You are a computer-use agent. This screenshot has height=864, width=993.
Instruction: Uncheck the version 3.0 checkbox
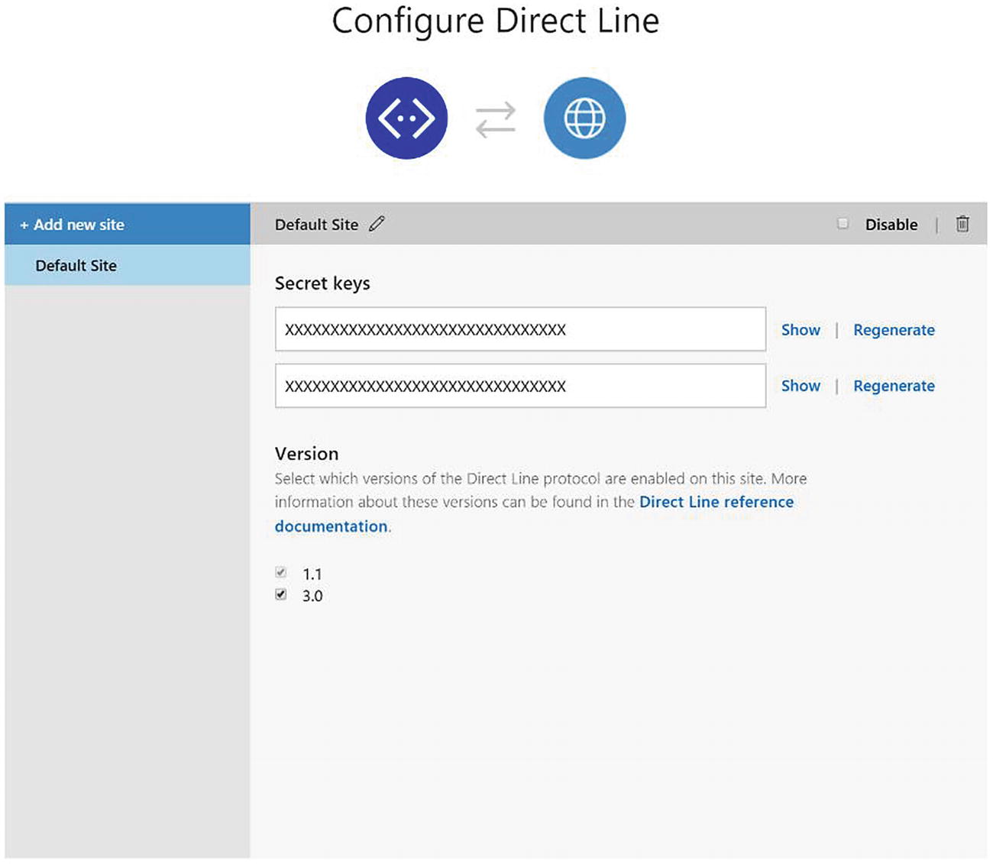click(281, 594)
